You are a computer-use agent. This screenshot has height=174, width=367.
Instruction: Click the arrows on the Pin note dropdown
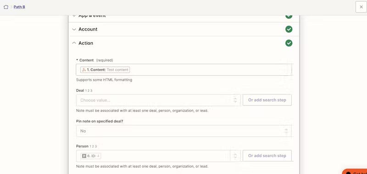(286, 131)
